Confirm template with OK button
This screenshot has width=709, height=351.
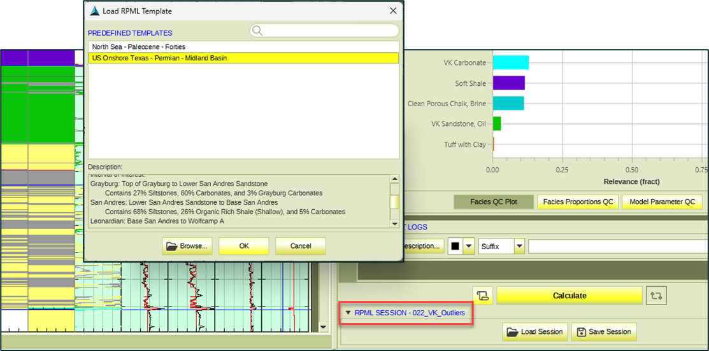click(244, 246)
